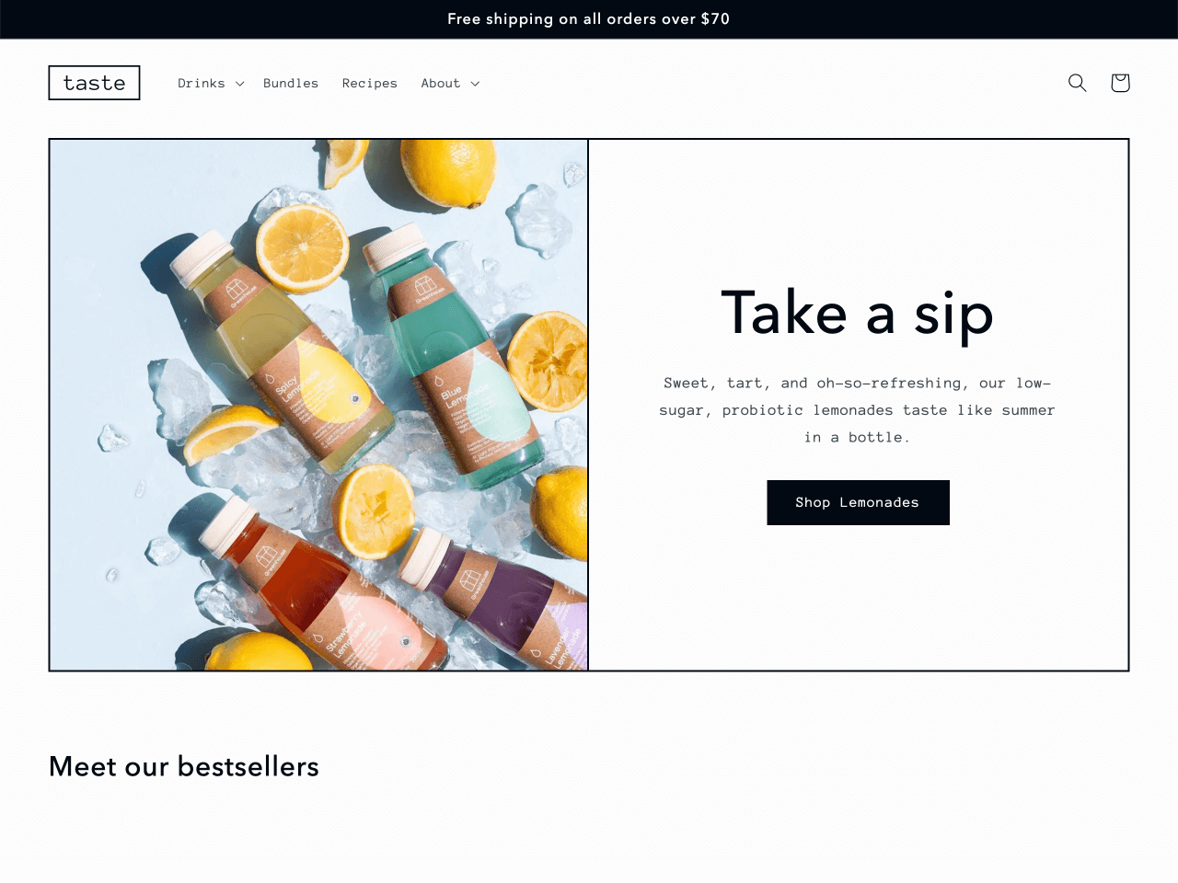This screenshot has width=1178, height=883.
Task: Open the Recipes page
Action: point(370,83)
